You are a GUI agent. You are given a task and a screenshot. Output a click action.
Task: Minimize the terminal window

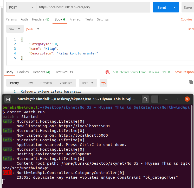167,99
